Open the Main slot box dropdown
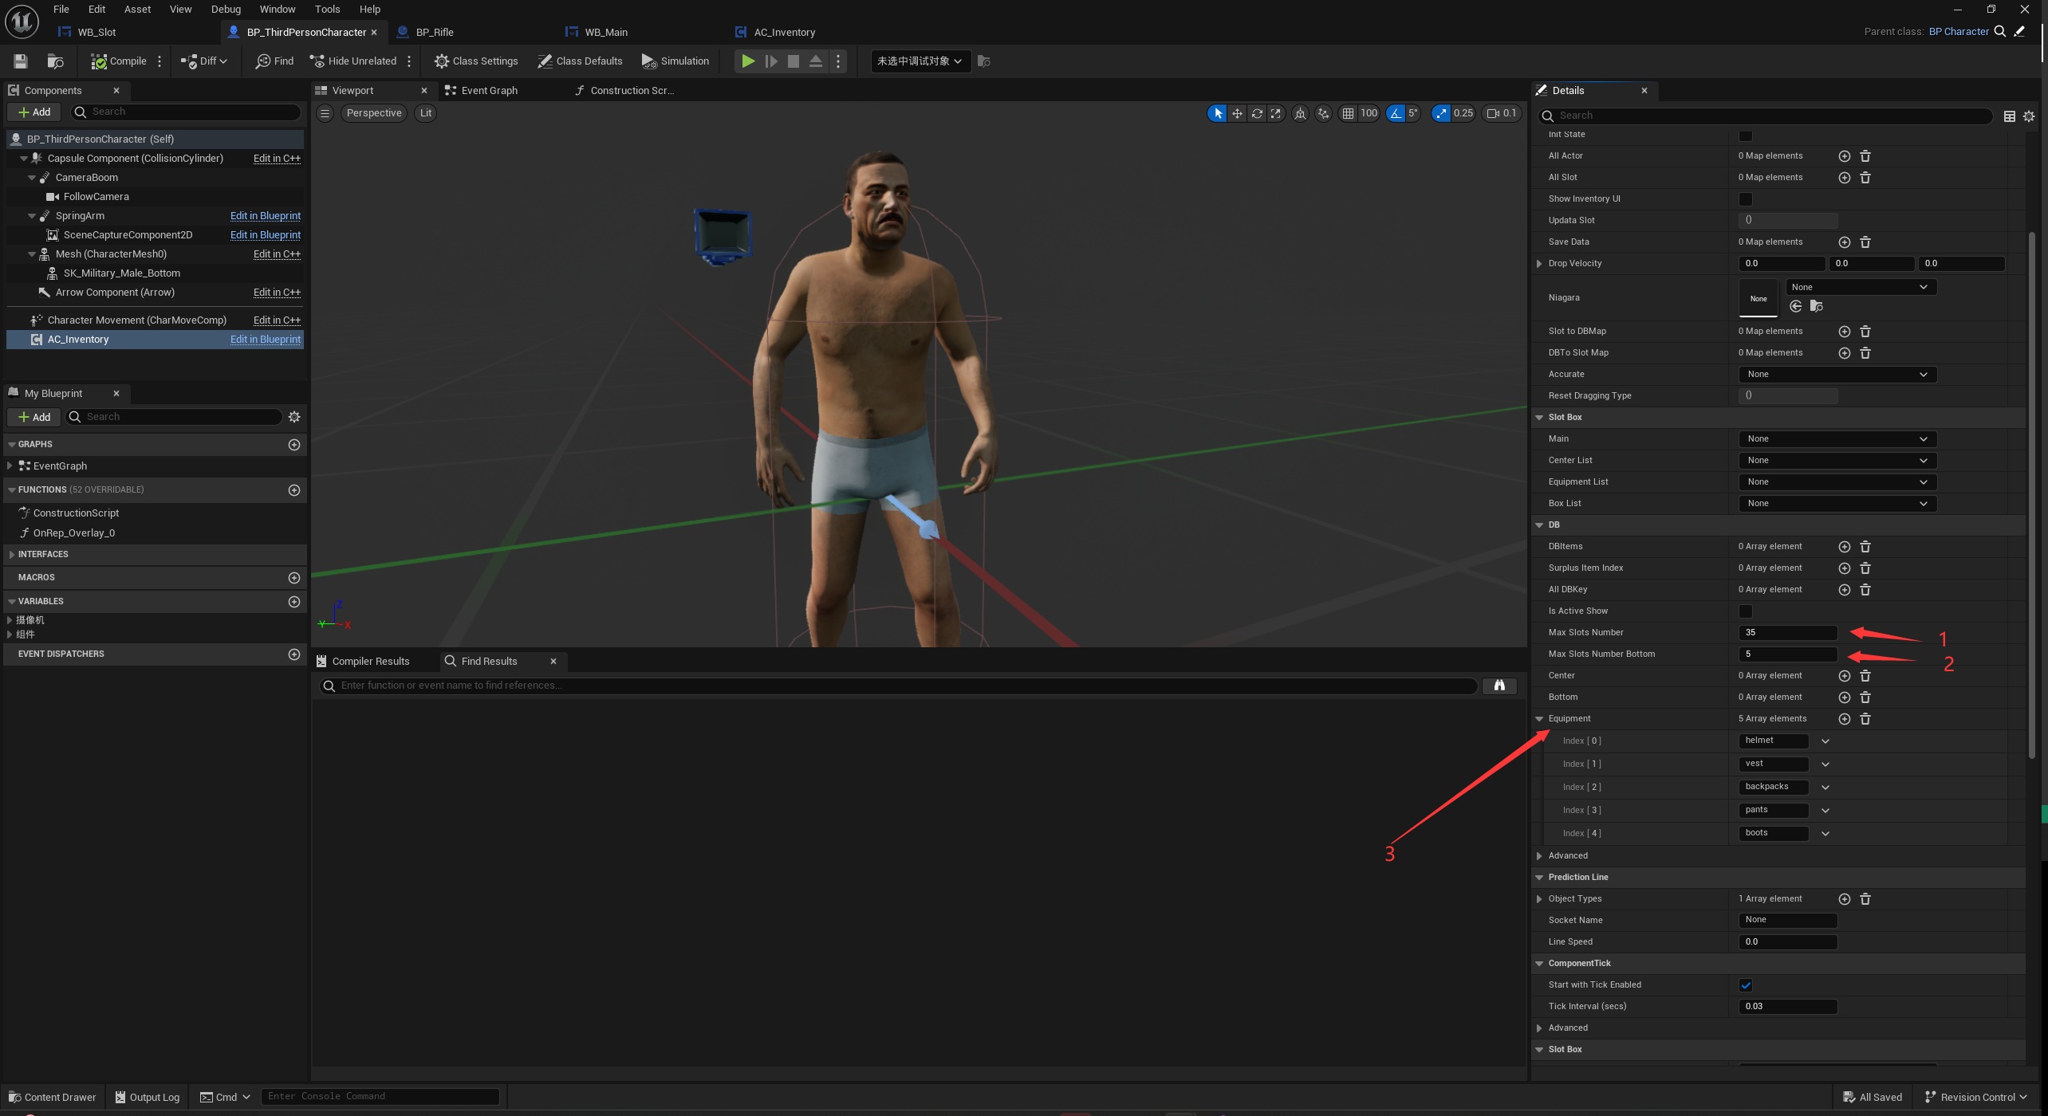 point(1837,439)
